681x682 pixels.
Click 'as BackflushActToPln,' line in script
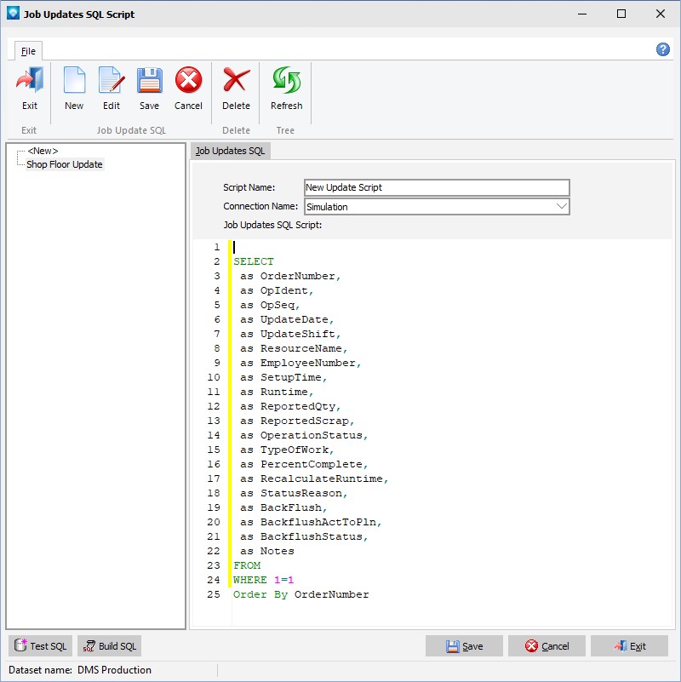[311, 522]
